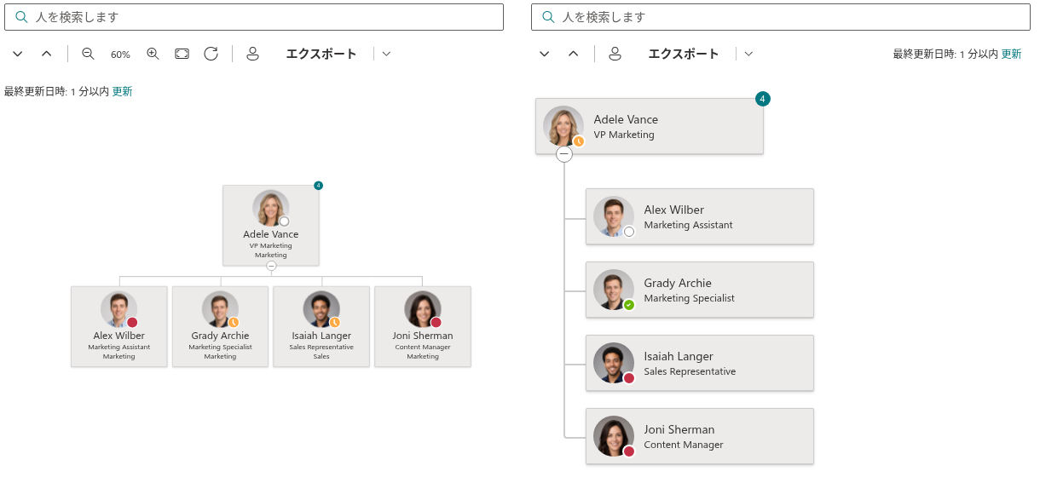The image size is (1040, 477).
Task: Click Isaiah Langer's photo in right list
Action: [x=614, y=363]
